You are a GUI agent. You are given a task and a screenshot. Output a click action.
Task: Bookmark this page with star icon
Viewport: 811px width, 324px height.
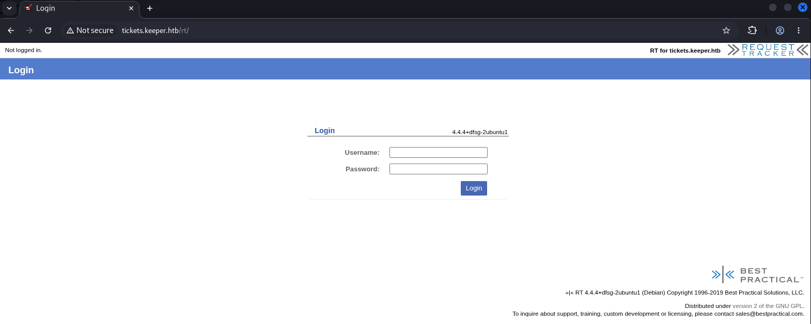726,30
